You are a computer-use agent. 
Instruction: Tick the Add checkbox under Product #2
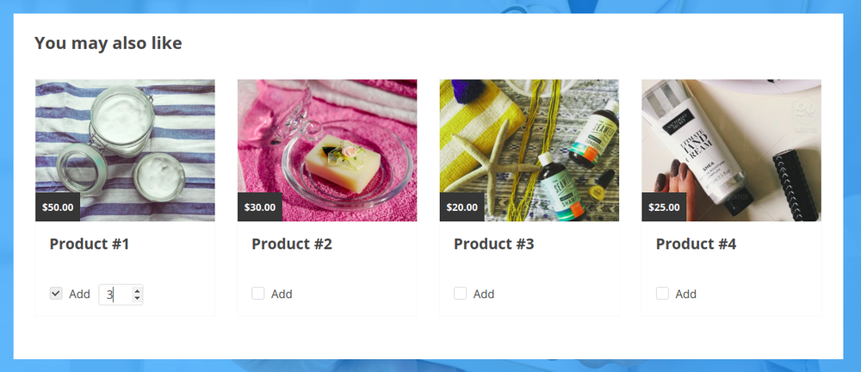[257, 294]
